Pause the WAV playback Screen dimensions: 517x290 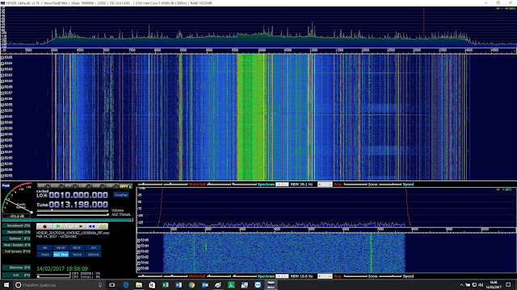(x=69, y=226)
